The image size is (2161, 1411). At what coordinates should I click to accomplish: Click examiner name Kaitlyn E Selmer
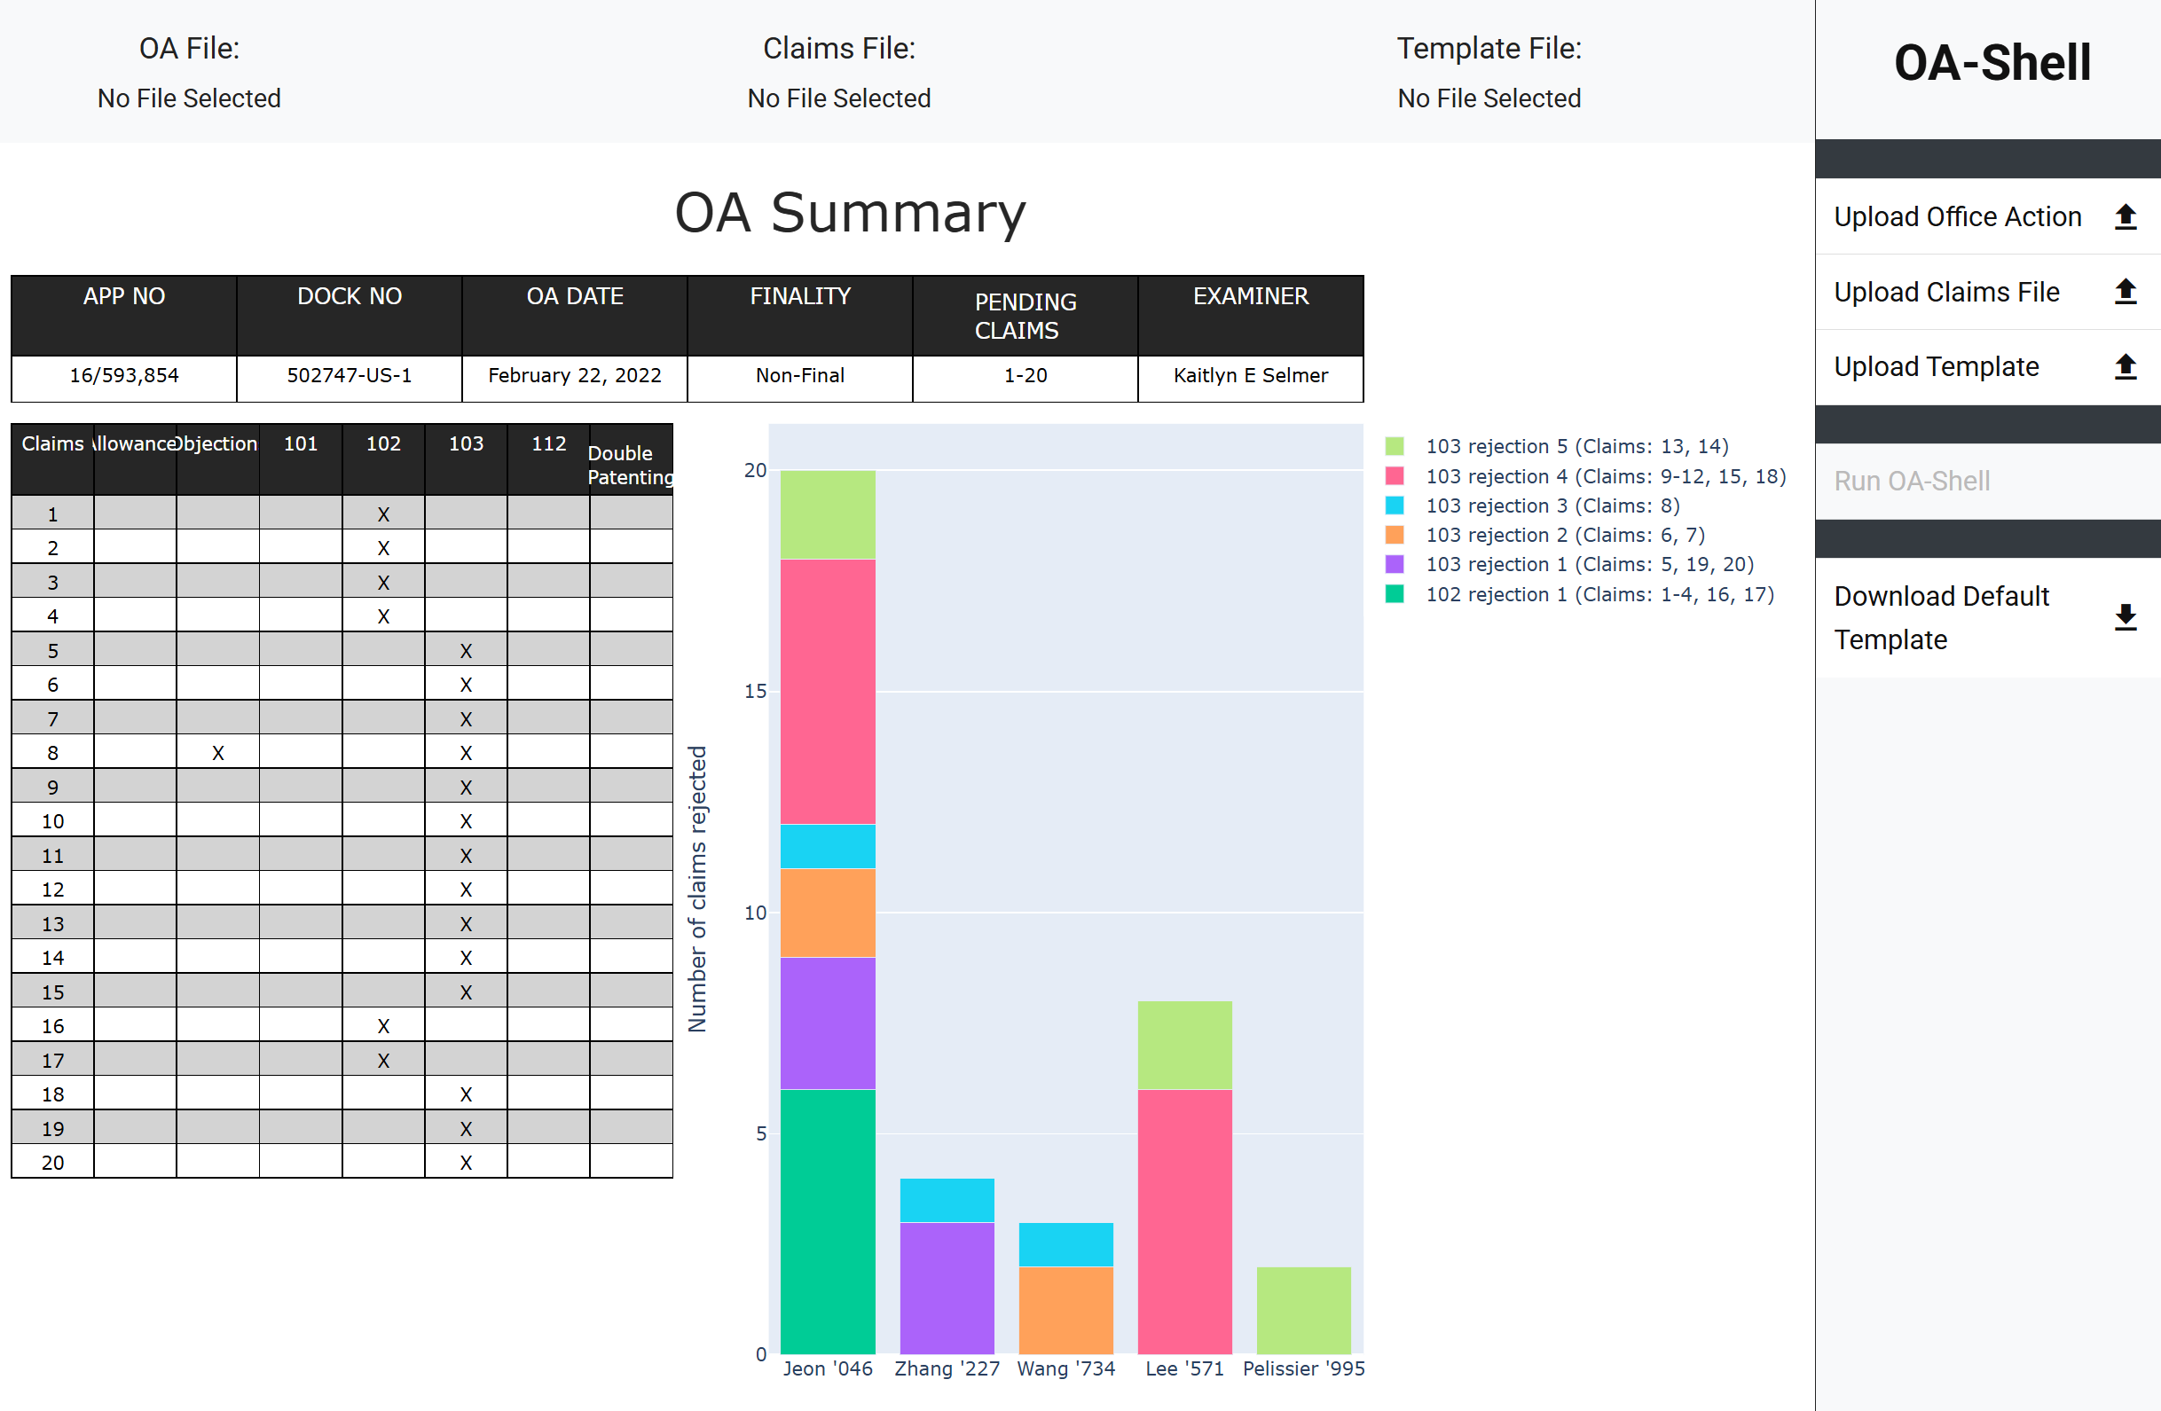click(1250, 375)
